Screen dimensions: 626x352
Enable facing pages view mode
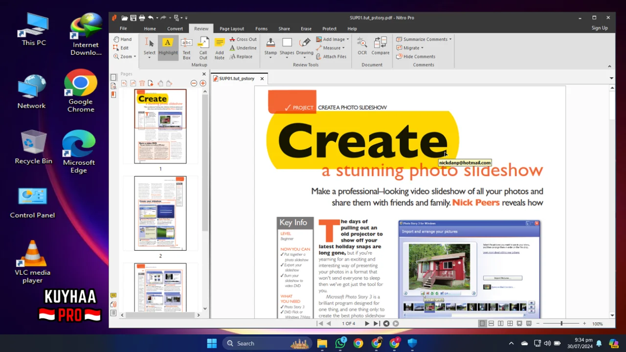500,324
